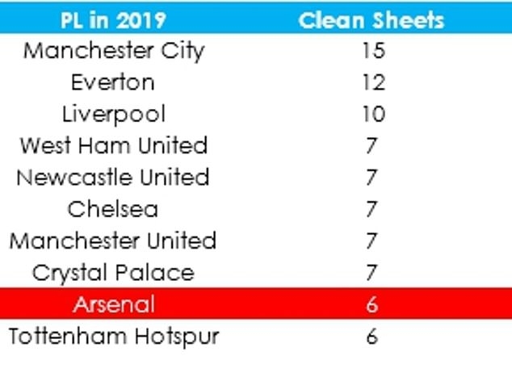The width and height of the screenshot is (512, 381).
Task: Click Liverpool's clean sheets value 10
Action: [372, 114]
